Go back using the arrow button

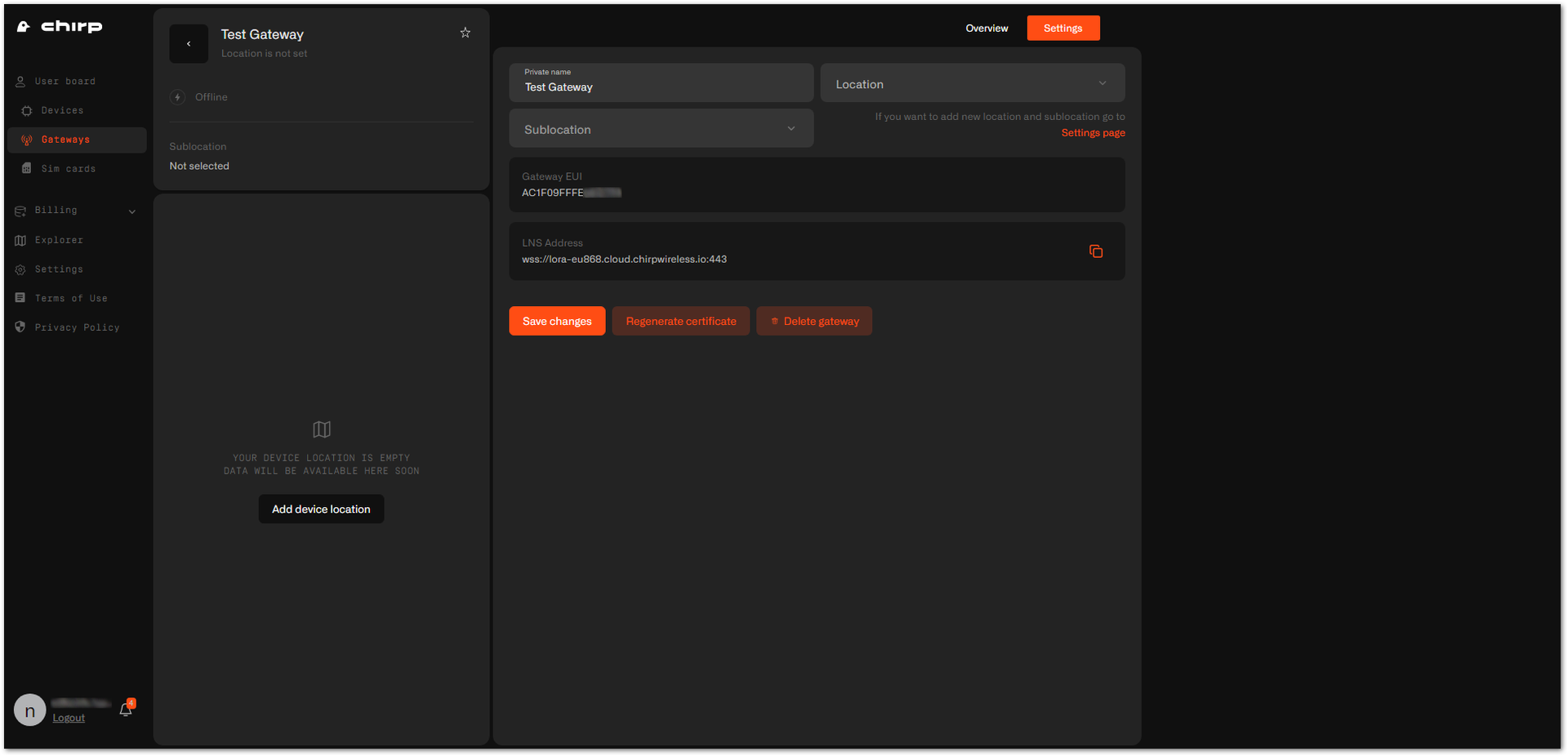[189, 44]
